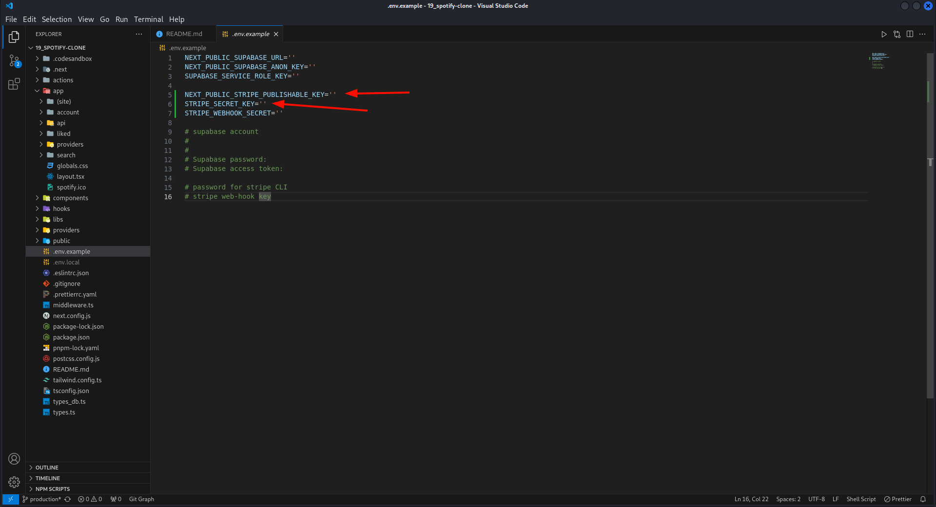Expand the .codesandbox folder
Image resolution: width=936 pixels, height=507 pixels.
(88, 58)
